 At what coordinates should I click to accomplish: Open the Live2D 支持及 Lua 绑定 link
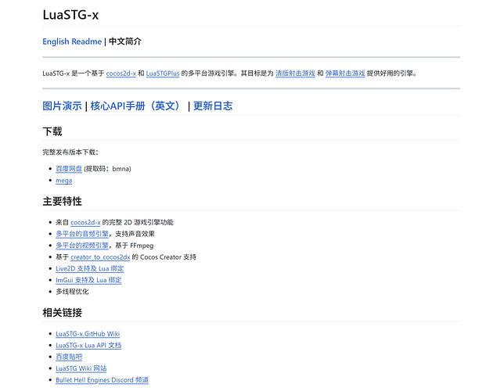tap(90, 269)
